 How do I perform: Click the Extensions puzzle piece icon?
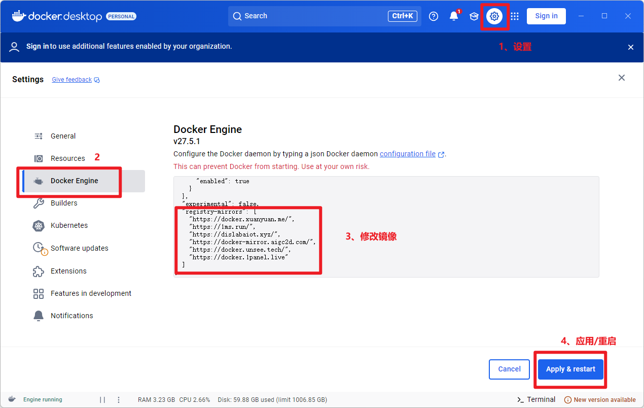39,271
